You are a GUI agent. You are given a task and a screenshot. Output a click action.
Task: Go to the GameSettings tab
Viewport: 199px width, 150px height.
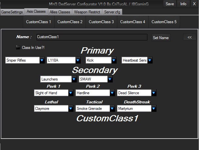(12, 12)
